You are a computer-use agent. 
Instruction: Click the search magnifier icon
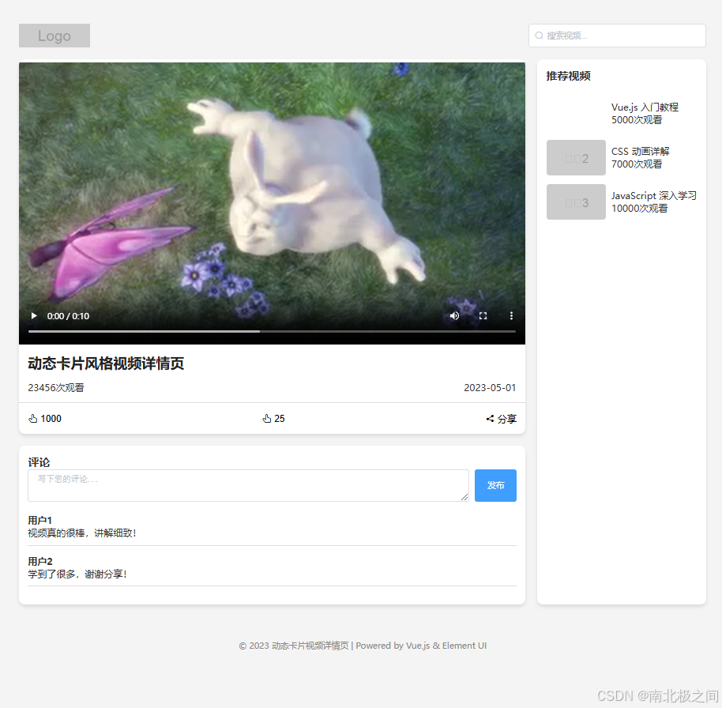click(539, 36)
